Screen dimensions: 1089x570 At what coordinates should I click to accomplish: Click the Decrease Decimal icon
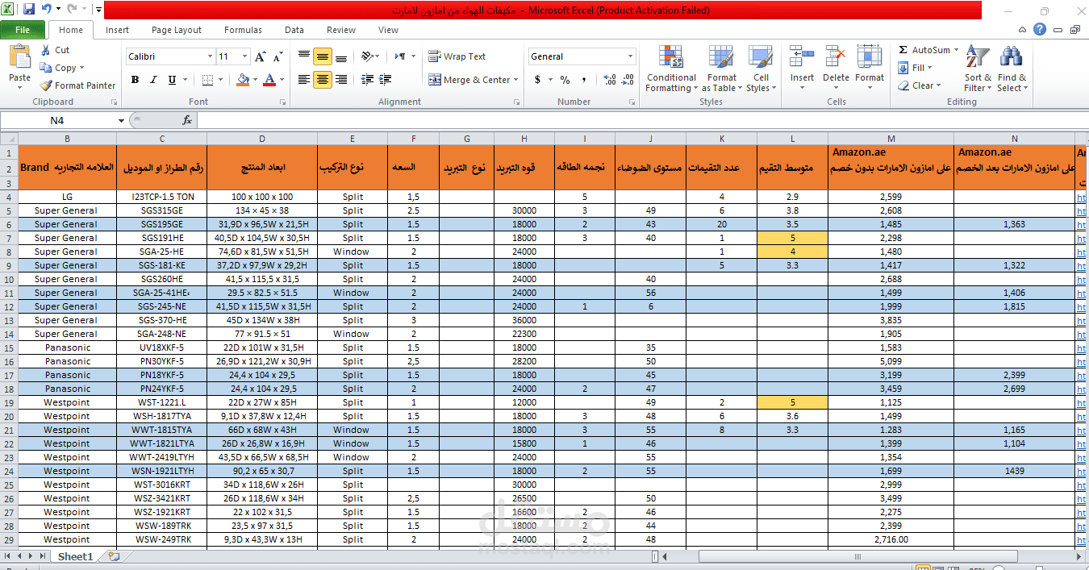(628, 80)
